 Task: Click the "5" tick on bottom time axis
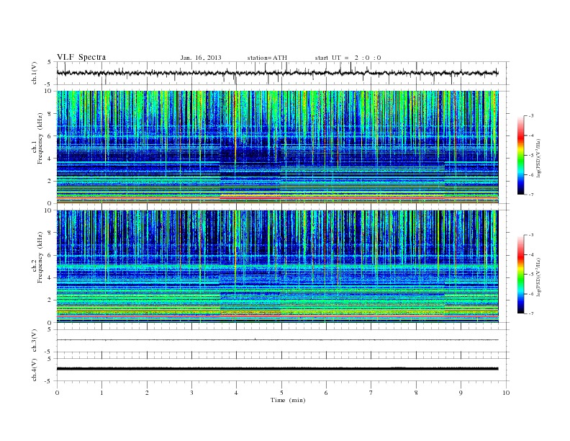click(x=281, y=393)
